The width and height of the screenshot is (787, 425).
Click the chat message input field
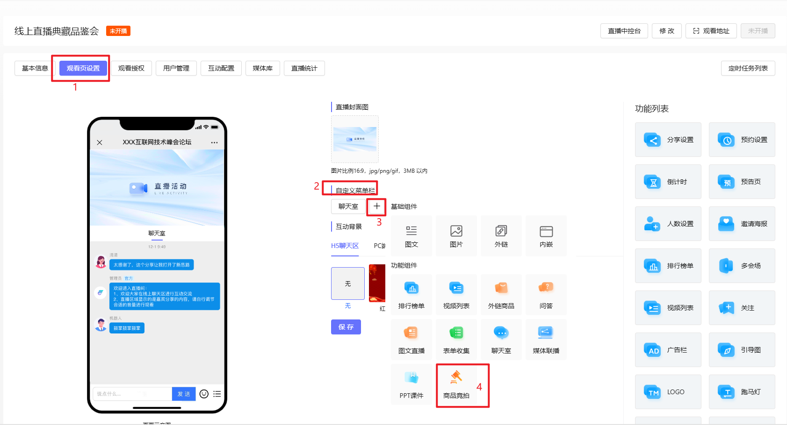point(132,394)
